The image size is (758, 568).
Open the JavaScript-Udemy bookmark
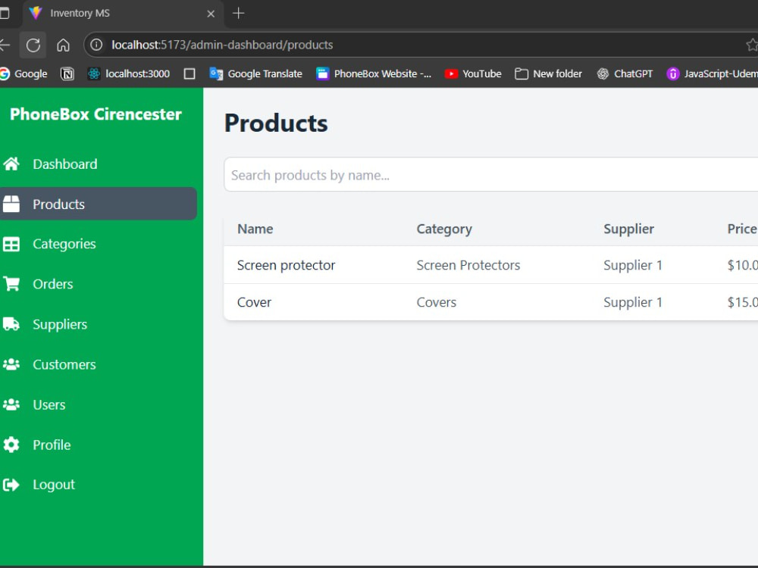712,74
